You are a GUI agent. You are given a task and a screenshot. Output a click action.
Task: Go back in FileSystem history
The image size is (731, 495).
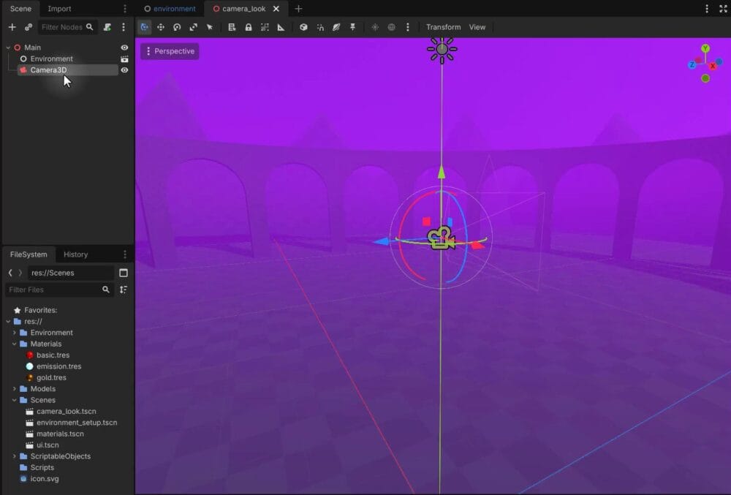coord(10,273)
